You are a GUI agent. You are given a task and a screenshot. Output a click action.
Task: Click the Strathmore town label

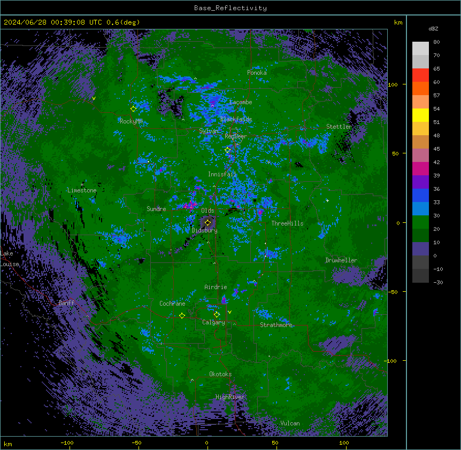click(276, 325)
